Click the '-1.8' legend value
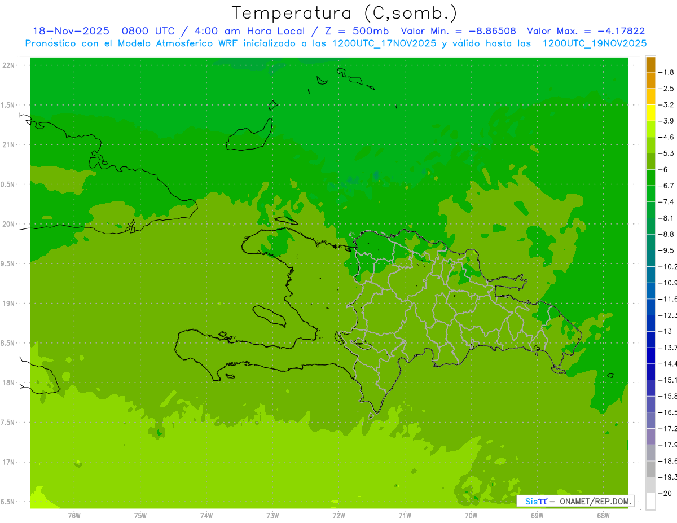This screenshot has width=677, height=523. [x=667, y=72]
